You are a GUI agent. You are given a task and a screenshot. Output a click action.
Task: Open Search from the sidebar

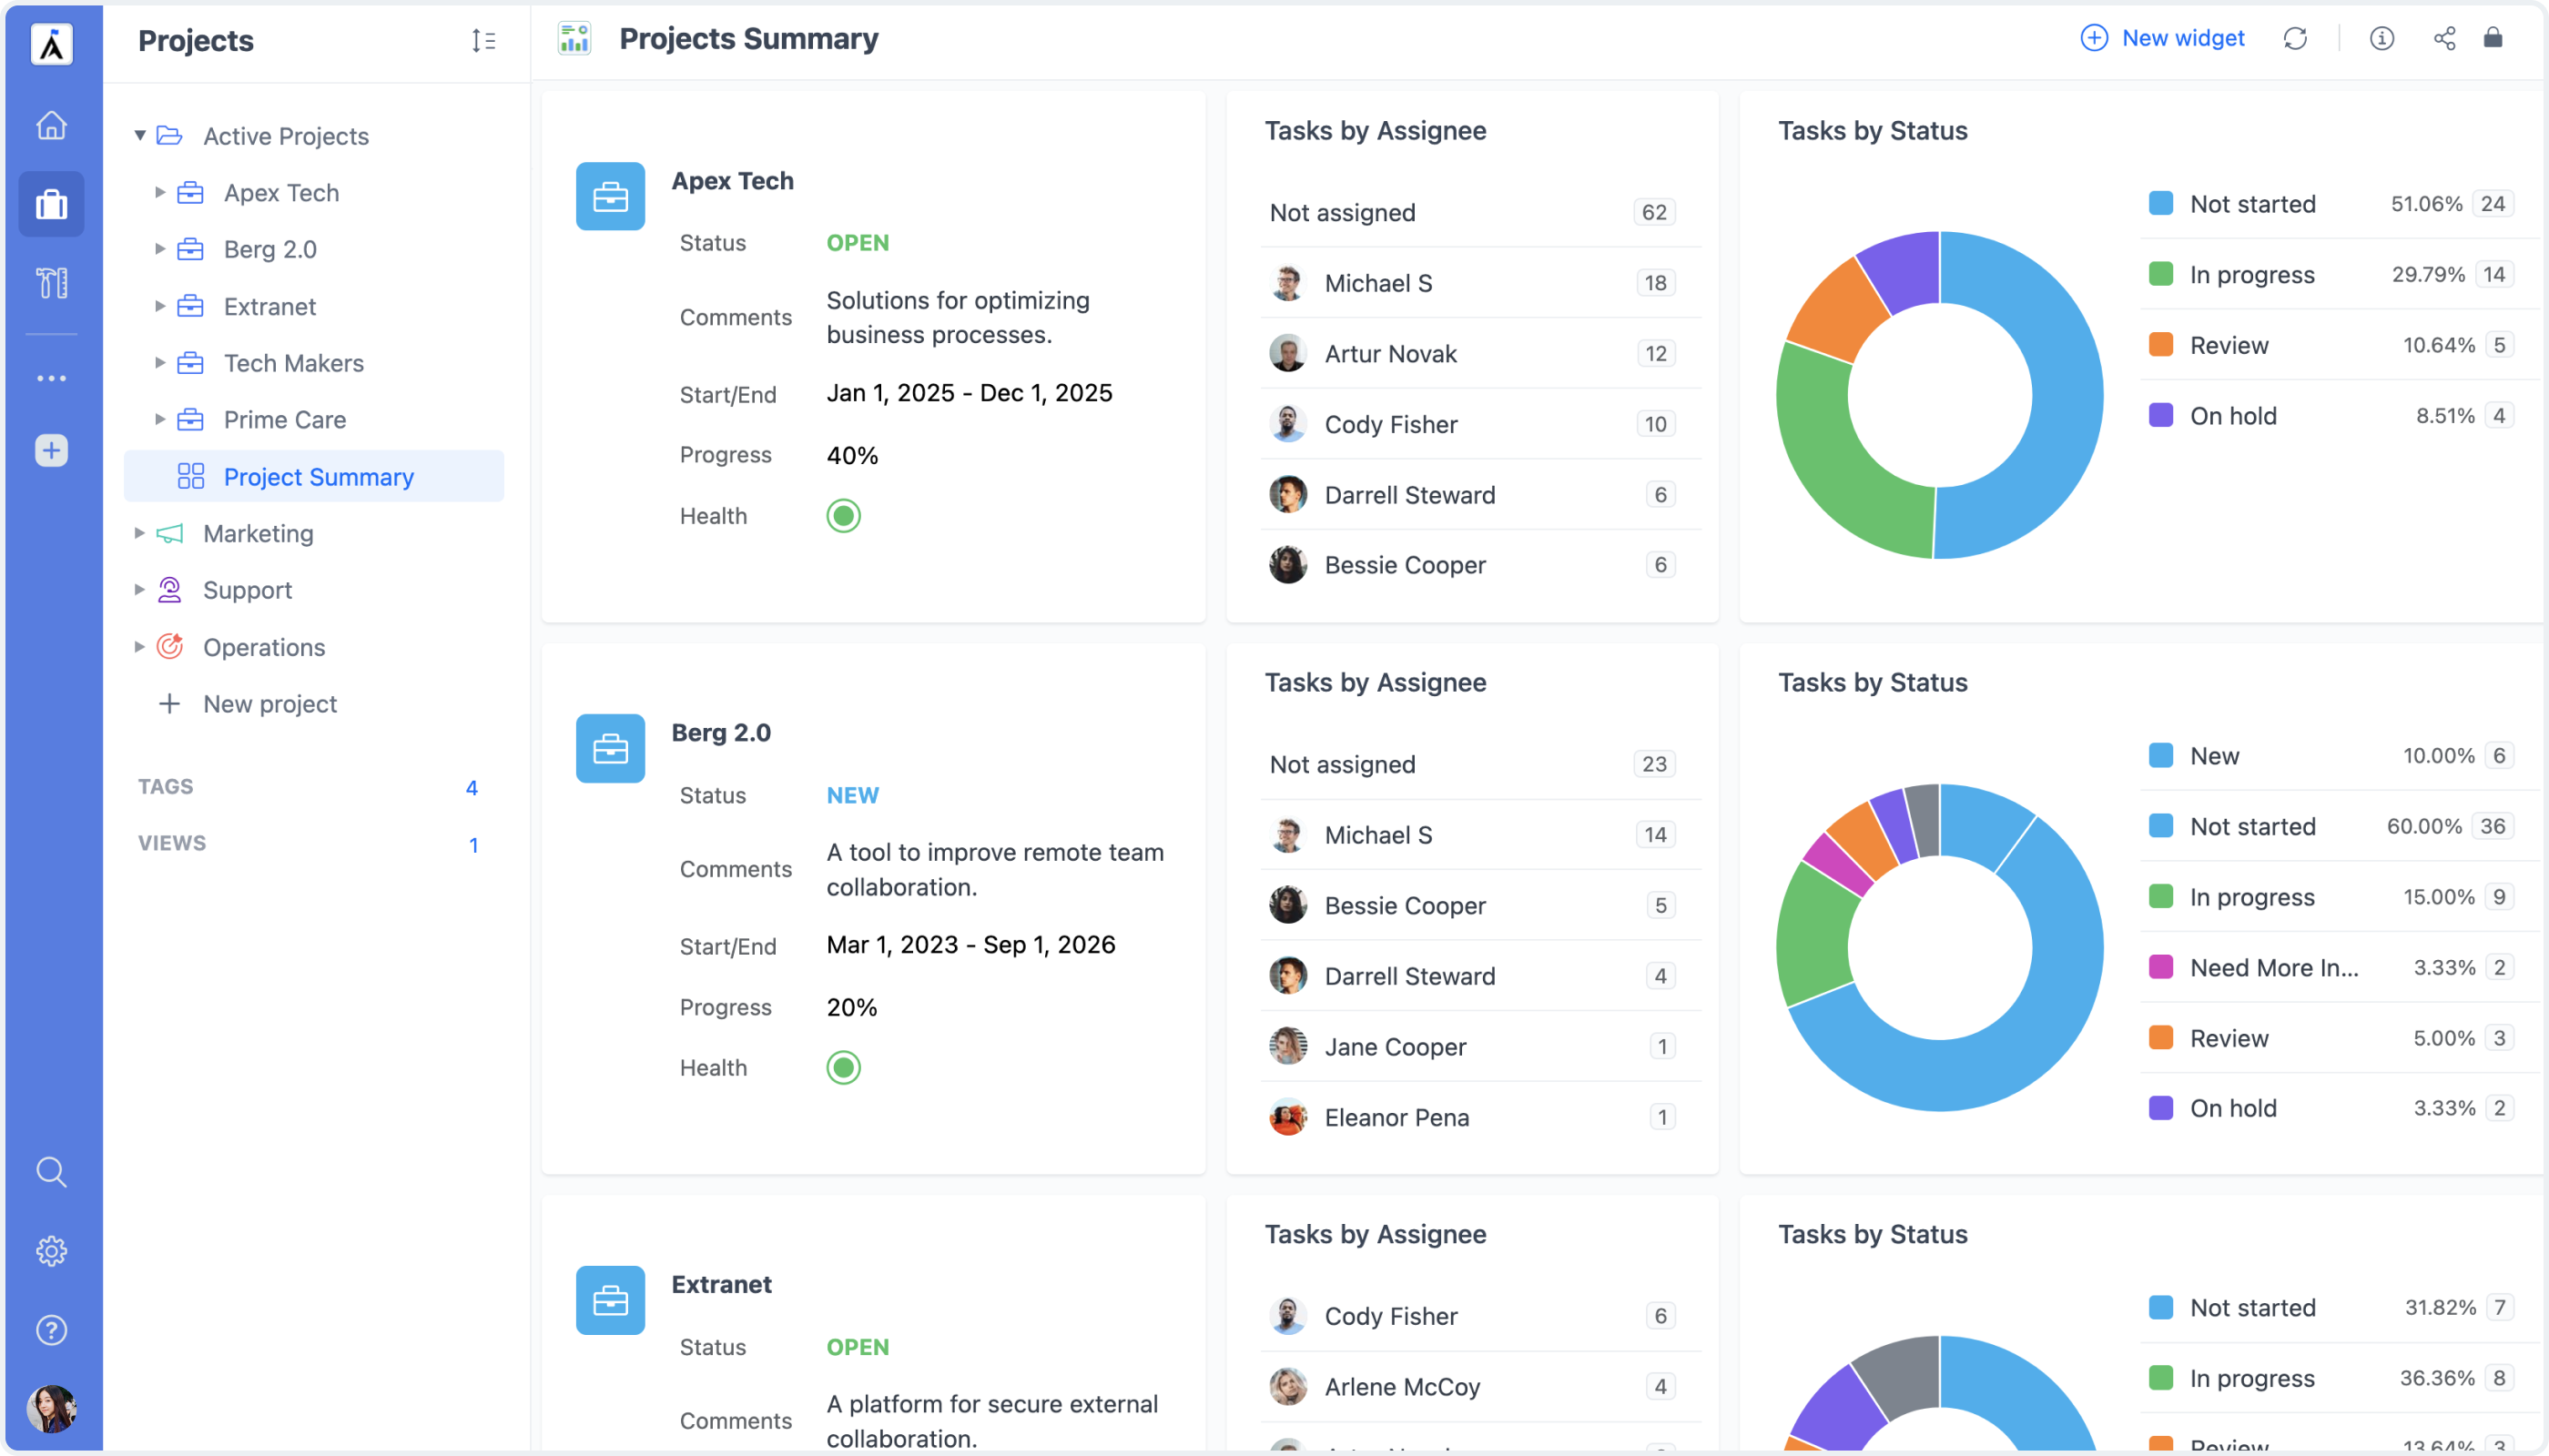pos(51,1172)
